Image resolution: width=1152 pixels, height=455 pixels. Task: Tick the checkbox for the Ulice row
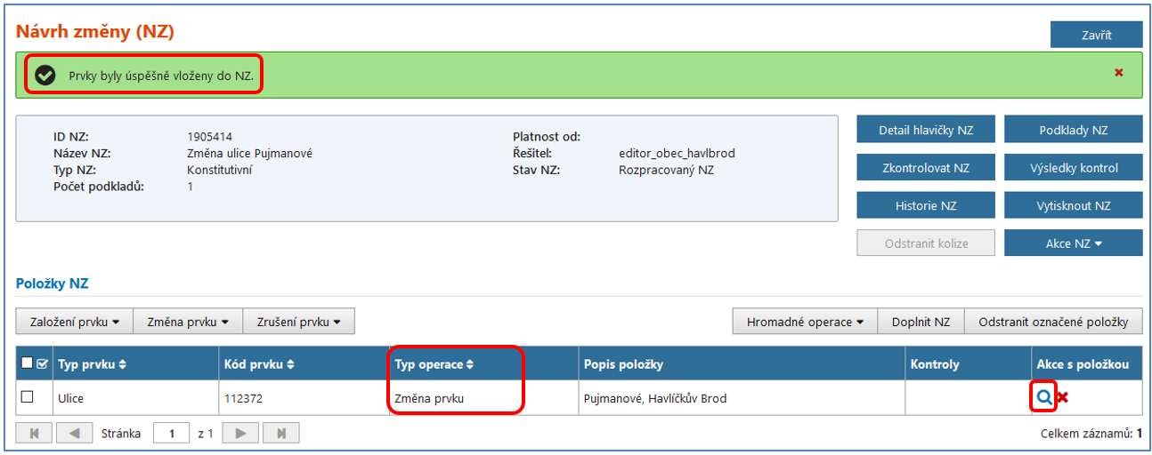click(x=27, y=397)
